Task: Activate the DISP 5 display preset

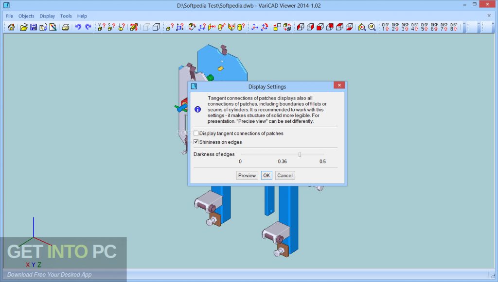Action: point(425,27)
